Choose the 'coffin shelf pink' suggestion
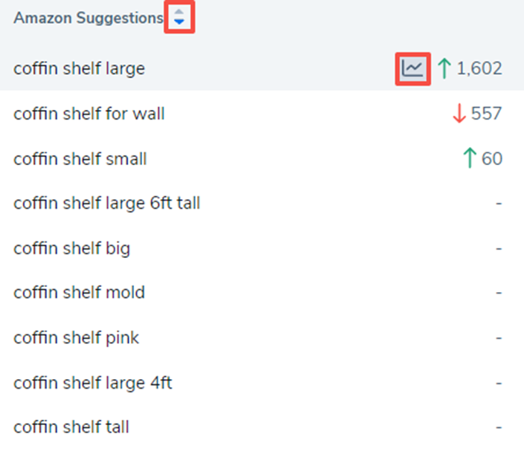Screen dimensions: 524x463 pyautogui.click(x=76, y=338)
